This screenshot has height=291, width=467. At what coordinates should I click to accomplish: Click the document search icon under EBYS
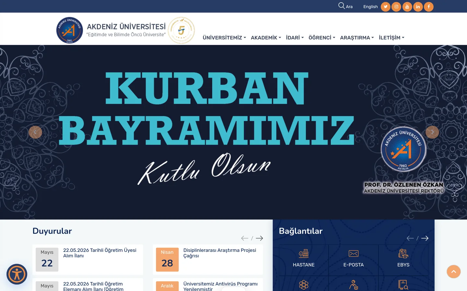pos(403,285)
